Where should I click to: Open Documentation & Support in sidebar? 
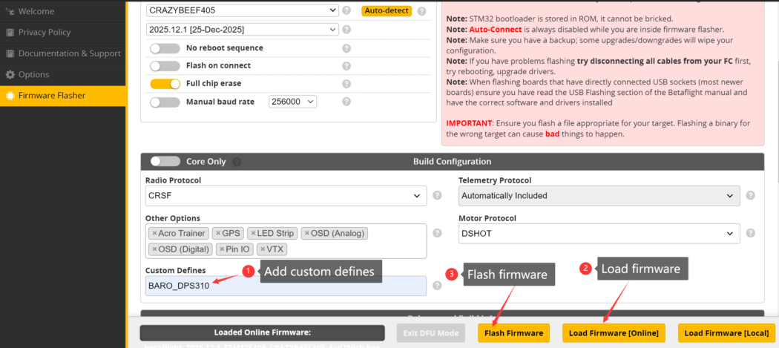tap(69, 53)
